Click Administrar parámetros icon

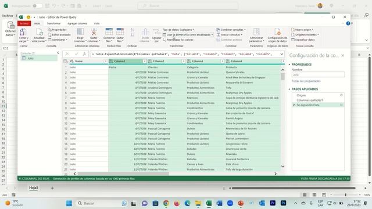coord(256,32)
